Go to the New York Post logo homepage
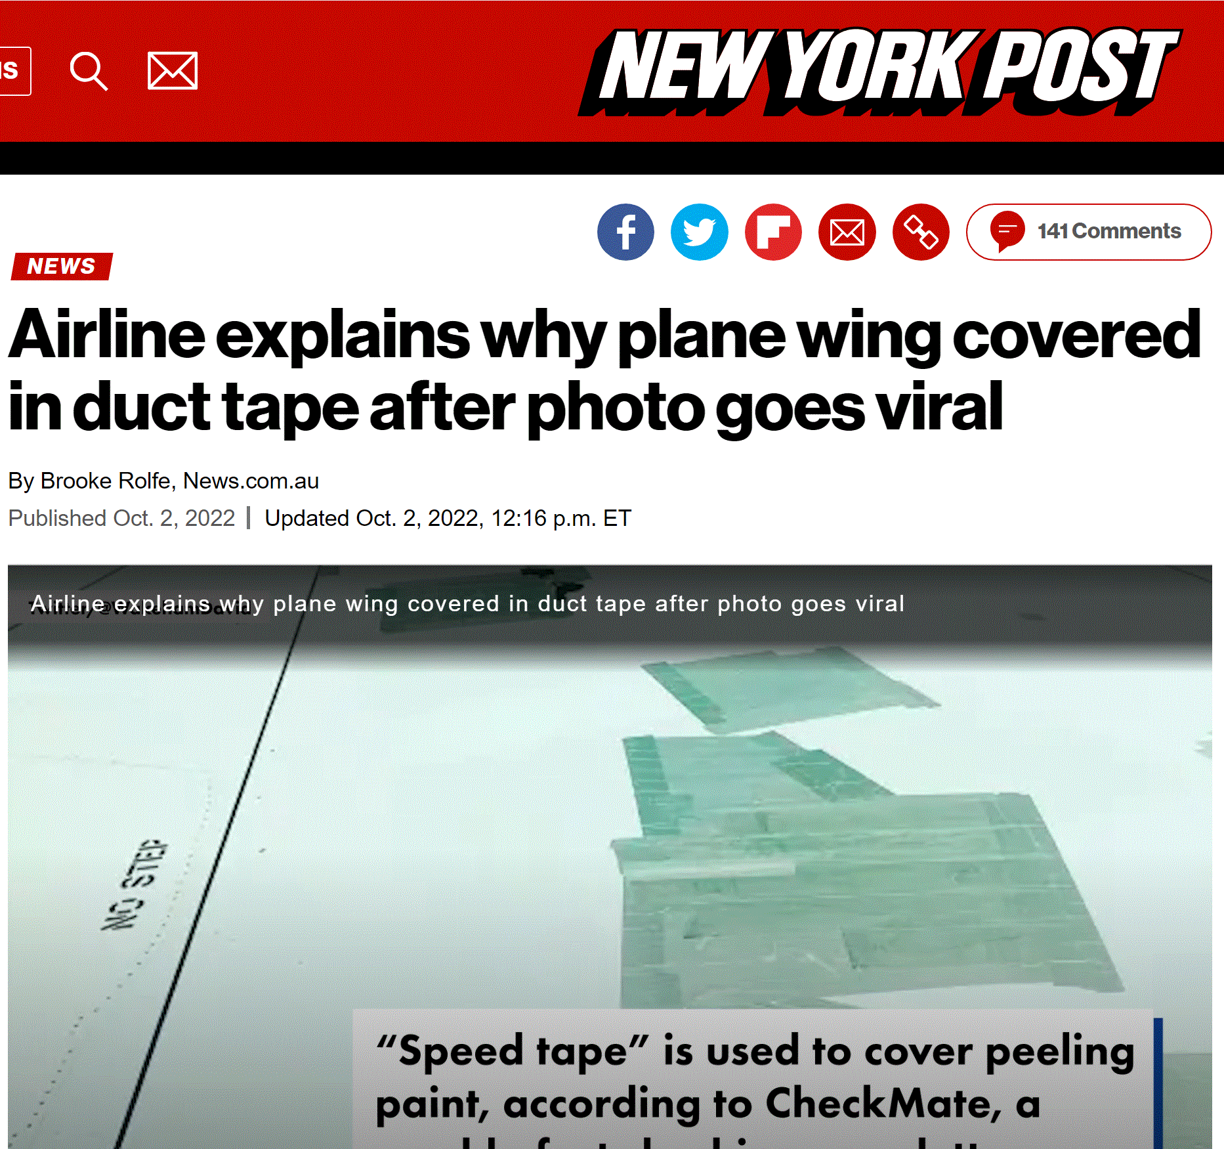The image size is (1224, 1149). [x=881, y=71]
